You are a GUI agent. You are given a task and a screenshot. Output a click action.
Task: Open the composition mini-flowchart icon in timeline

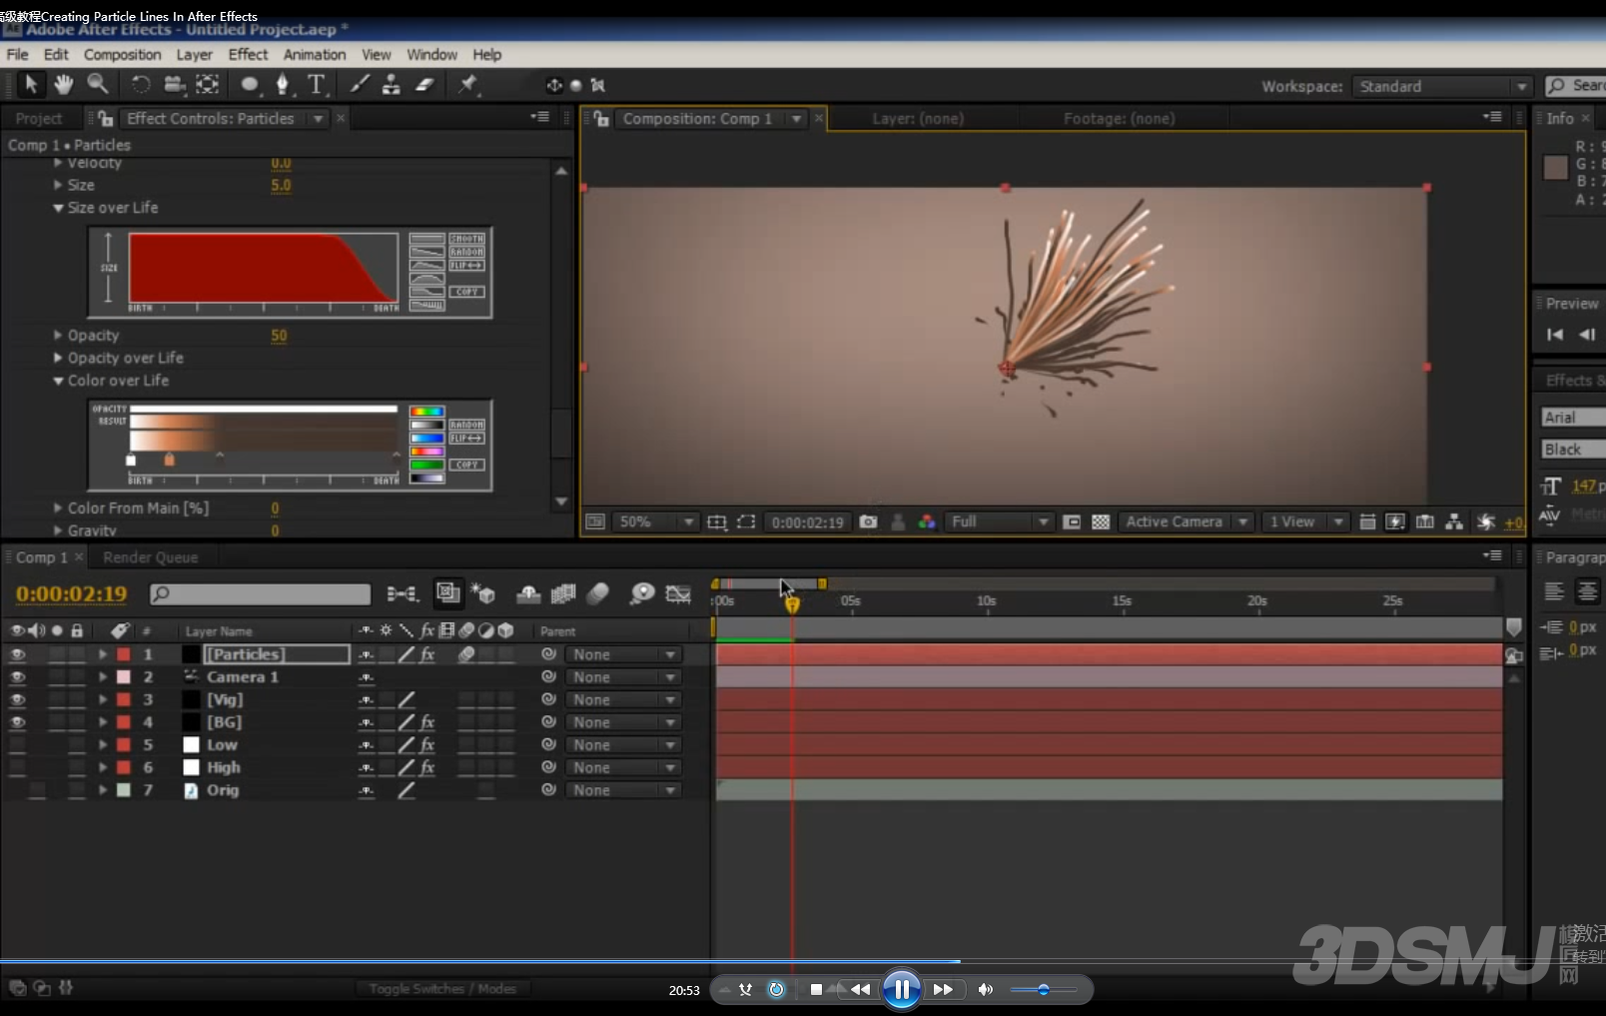click(402, 594)
